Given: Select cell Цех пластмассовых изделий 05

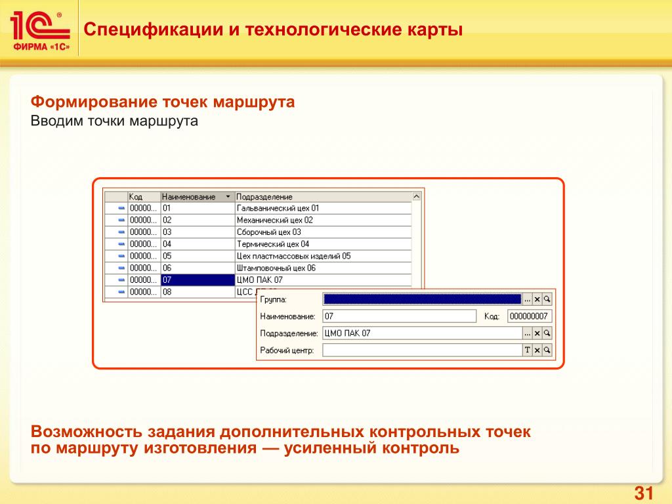Looking at the screenshot, I should click(323, 257).
